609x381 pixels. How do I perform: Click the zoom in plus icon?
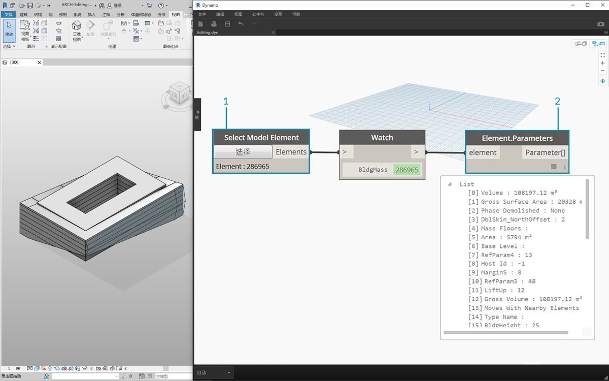[602, 63]
